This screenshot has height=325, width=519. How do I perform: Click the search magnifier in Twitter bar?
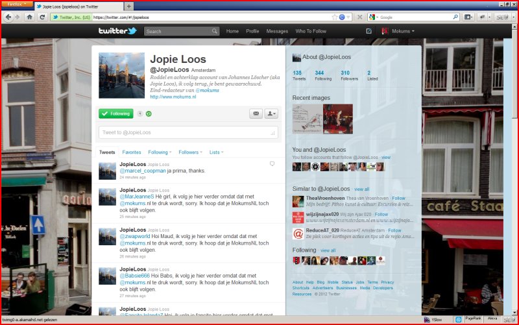click(215, 31)
